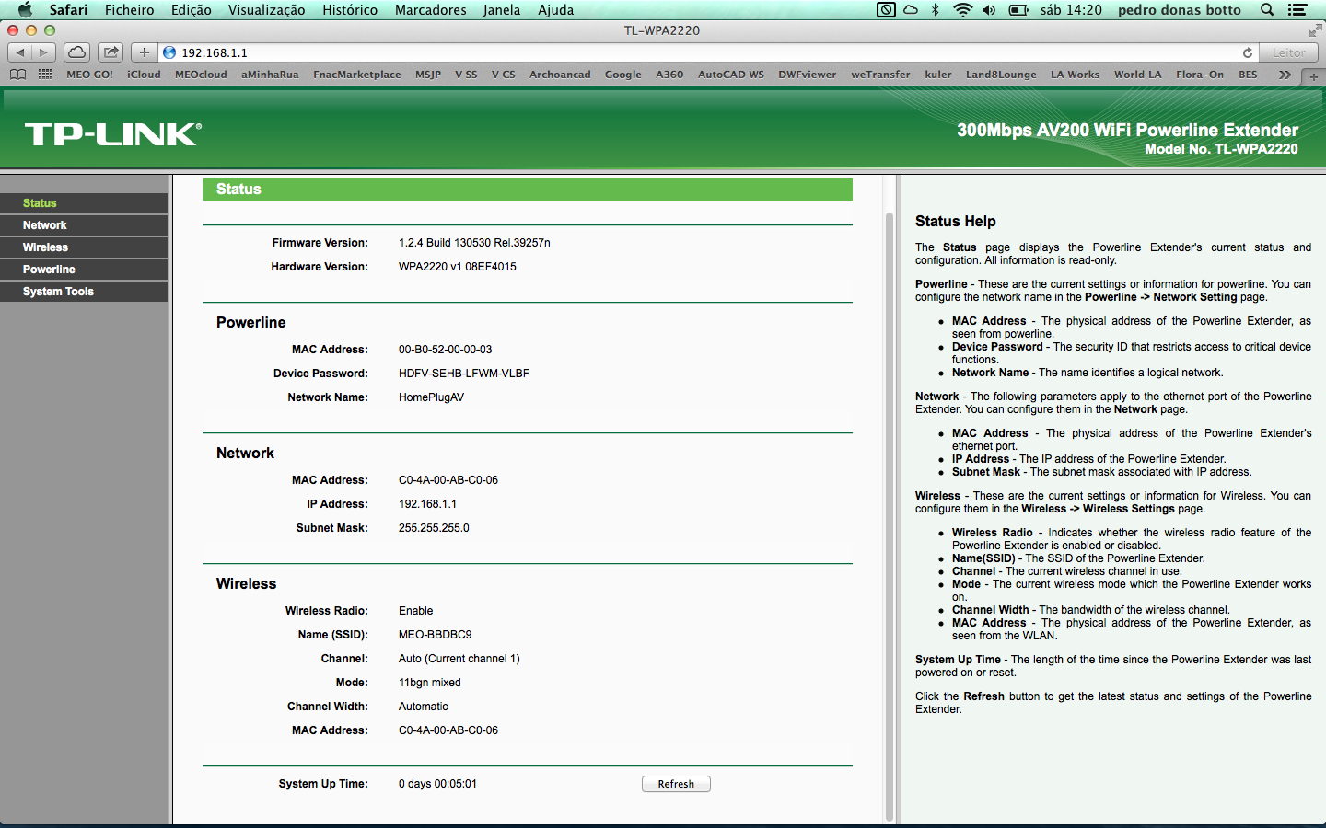Open the AutoCAD WS bookmark
The width and height of the screenshot is (1326, 828).
(731, 75)
